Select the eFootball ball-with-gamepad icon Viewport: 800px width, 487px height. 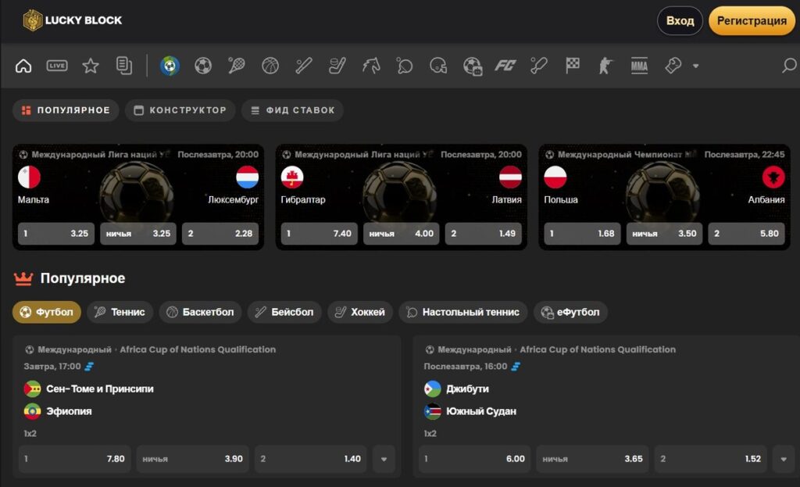tap(473, 66)
